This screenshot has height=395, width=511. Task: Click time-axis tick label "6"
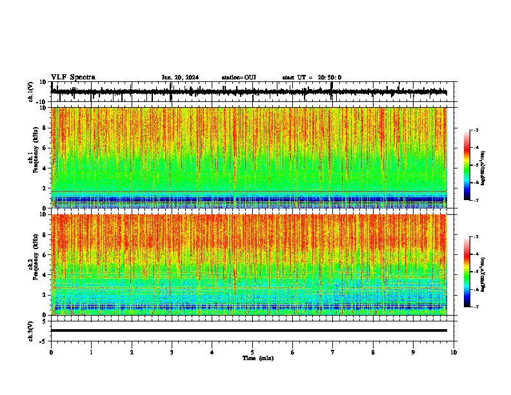point(293,352)
